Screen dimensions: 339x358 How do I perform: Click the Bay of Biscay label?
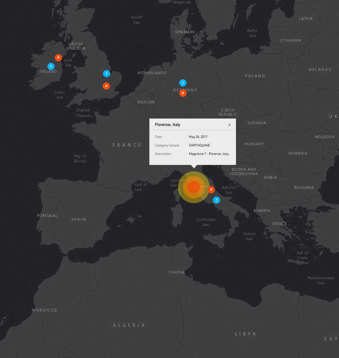click(x=80, y=159)
